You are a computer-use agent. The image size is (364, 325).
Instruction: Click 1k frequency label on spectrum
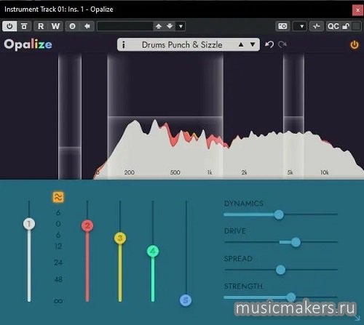[210, 172]
